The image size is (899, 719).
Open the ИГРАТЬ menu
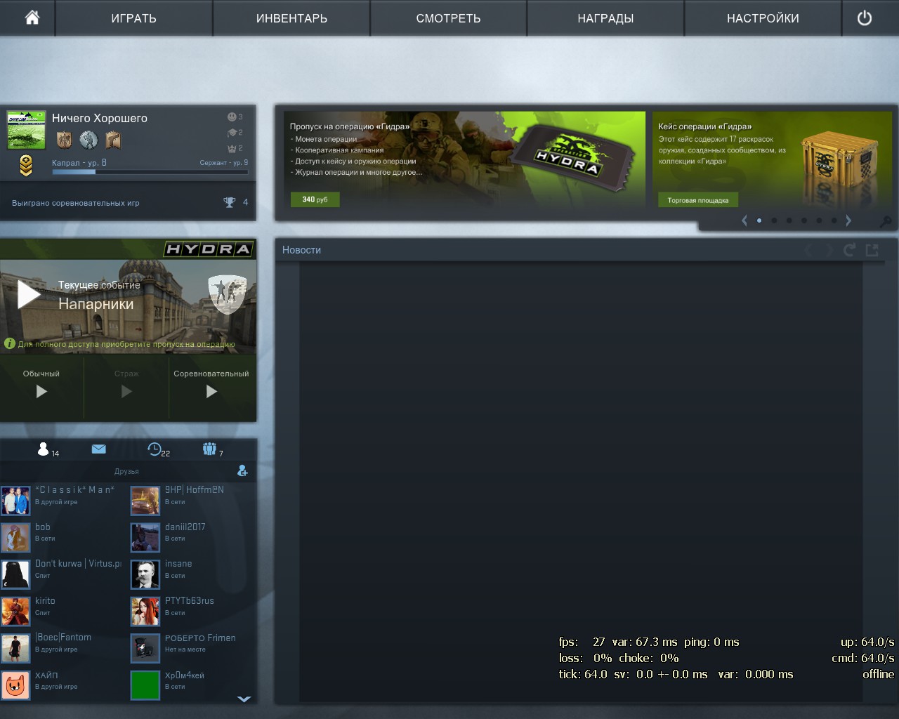133,18
